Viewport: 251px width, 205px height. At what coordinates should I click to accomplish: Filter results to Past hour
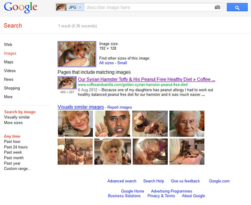click(12, 142)
